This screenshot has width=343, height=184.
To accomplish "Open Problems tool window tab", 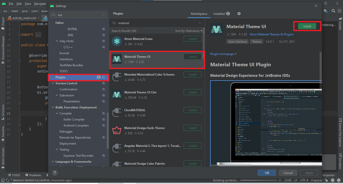I will coord(33,175).
